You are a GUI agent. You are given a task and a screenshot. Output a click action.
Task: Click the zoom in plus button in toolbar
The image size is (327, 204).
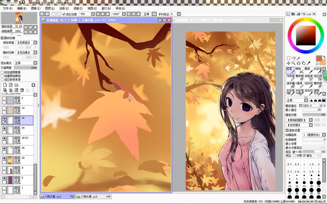103,14
